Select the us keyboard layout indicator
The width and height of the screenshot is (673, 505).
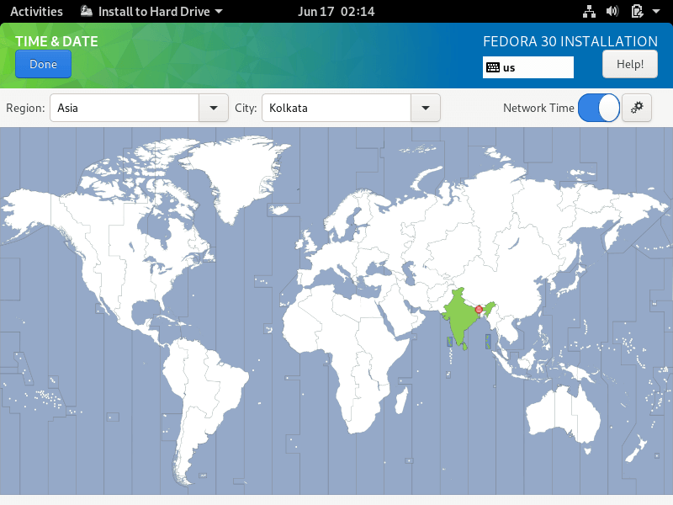pyautogui.click(x=528, y=67)
